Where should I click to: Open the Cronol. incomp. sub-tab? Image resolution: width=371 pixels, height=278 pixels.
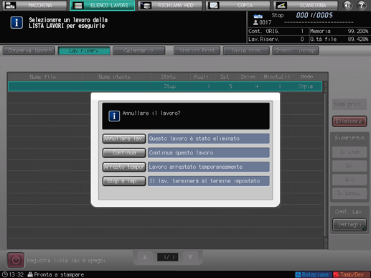click(x=296, y=50)
